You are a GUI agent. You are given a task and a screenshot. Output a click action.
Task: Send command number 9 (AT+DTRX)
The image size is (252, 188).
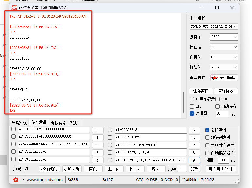(194, 160)
